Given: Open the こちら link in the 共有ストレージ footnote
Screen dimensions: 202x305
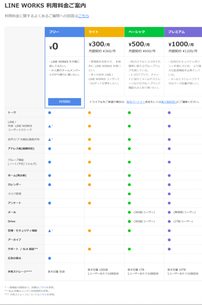Looking at the screenshot, I should [43, 294].
